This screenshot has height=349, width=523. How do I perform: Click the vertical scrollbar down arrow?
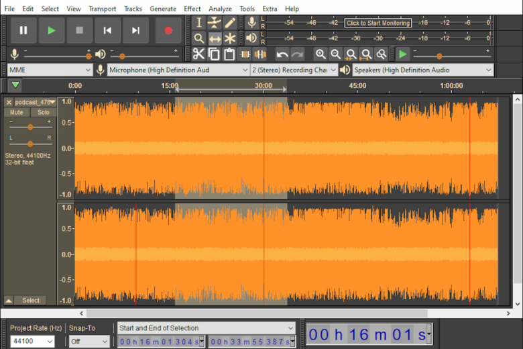pos(518,303)
